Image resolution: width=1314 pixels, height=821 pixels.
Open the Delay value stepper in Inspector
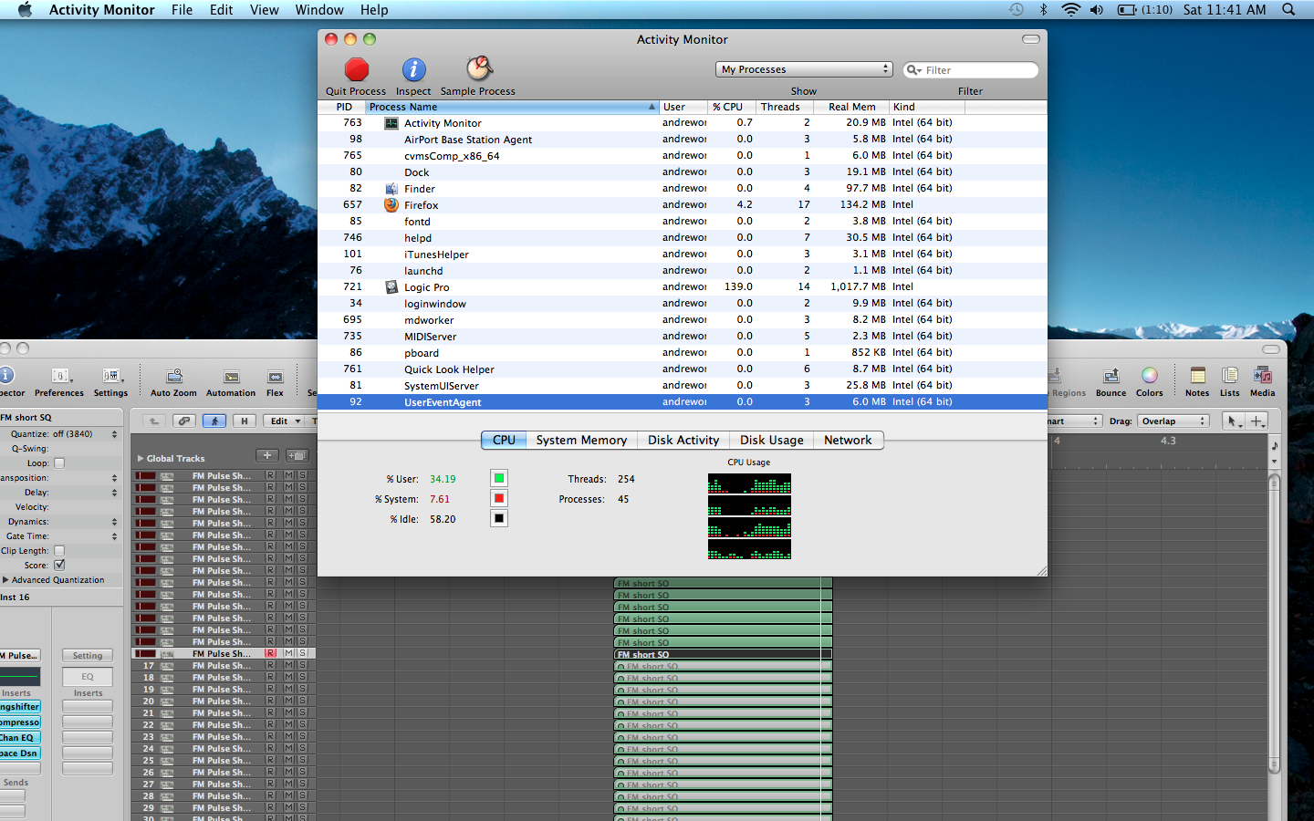pos(114,493)
